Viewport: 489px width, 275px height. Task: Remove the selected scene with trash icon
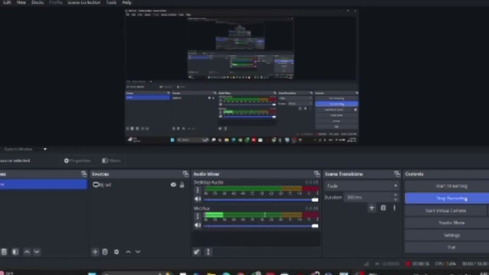pos(4,252)
